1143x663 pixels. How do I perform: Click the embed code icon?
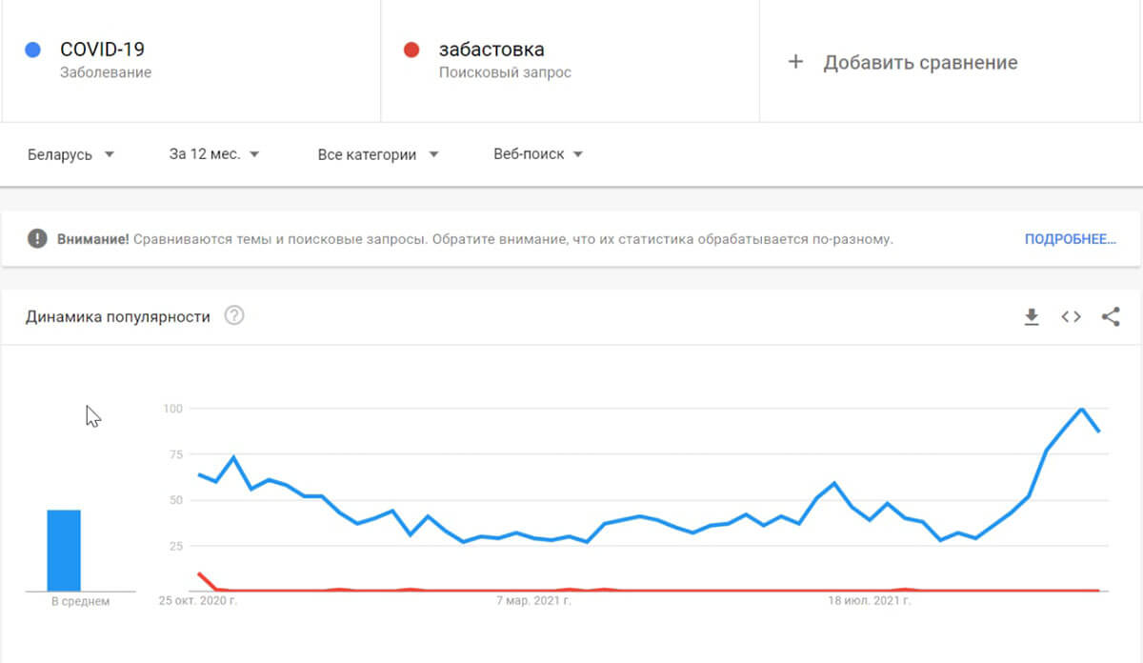[x=1072, y=317]
